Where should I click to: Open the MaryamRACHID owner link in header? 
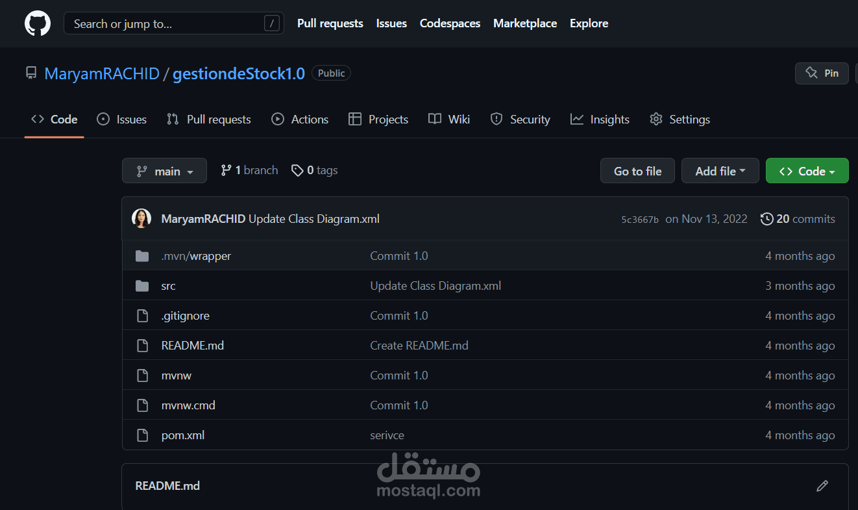pyautogui.click(x=102, y=73)
